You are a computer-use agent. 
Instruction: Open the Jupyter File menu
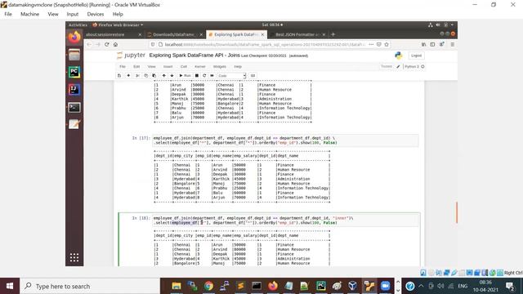tap(123, 67)
